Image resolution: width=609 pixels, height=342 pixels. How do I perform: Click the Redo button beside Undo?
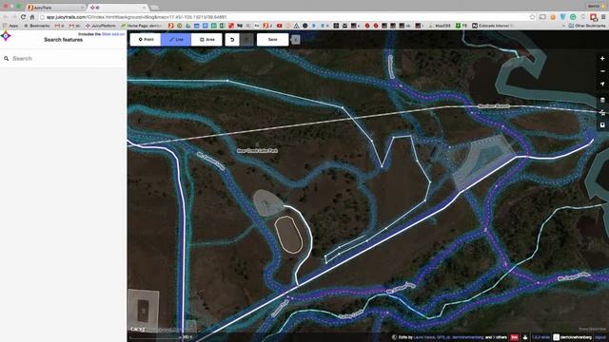[x=246, y=40]
